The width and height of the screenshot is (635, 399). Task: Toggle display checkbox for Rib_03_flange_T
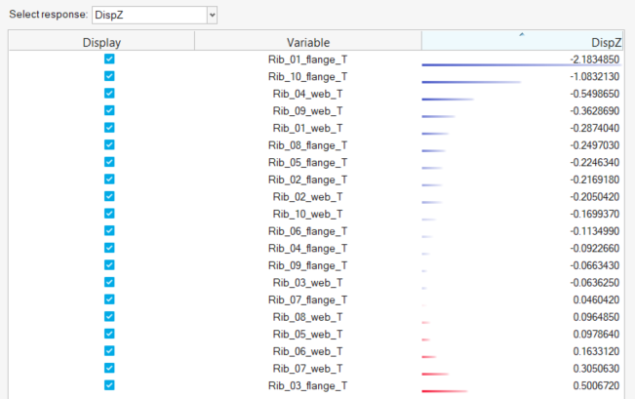[109, 385]
